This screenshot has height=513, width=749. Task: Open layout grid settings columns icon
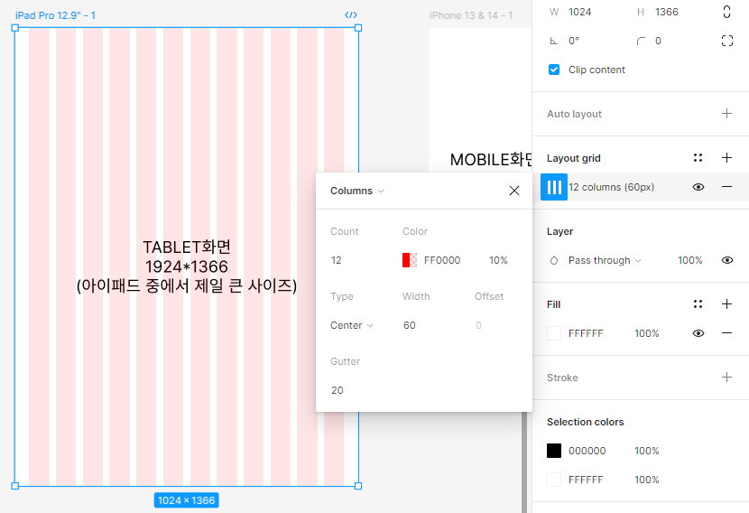coord(554,187)
